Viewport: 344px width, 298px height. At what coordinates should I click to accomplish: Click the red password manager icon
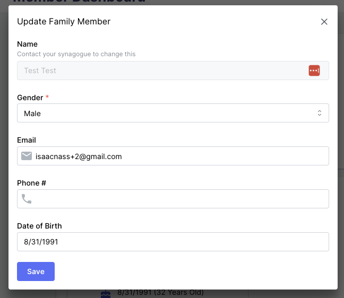314,71
